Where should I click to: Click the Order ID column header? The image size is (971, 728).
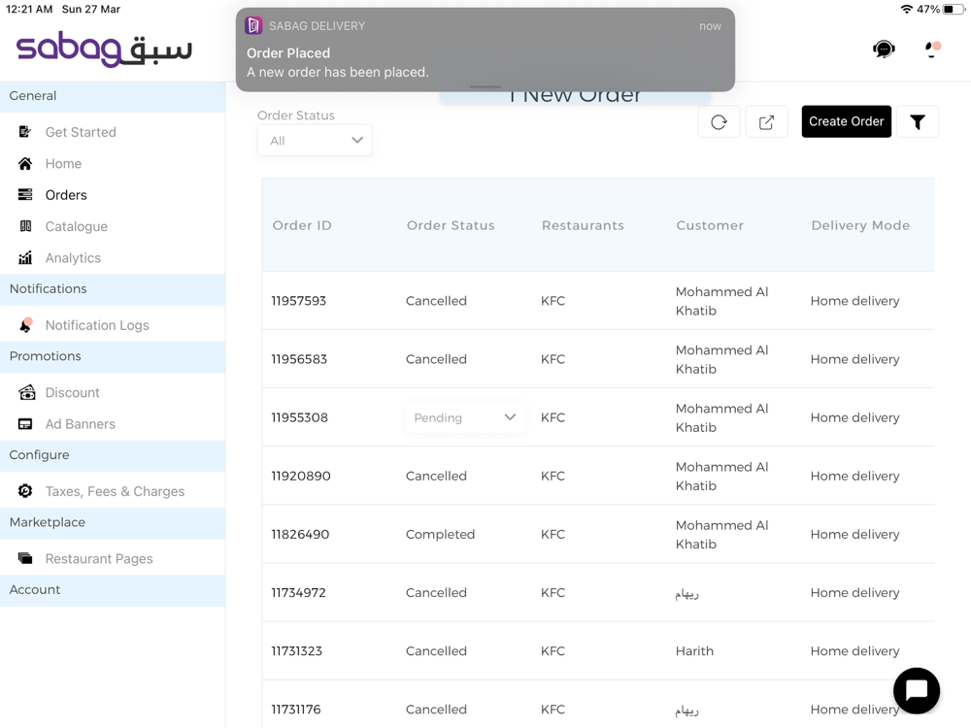302,225
